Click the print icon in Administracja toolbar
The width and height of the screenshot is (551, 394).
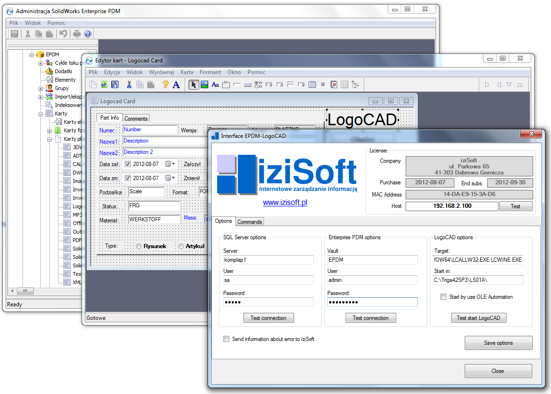[76, 34]
